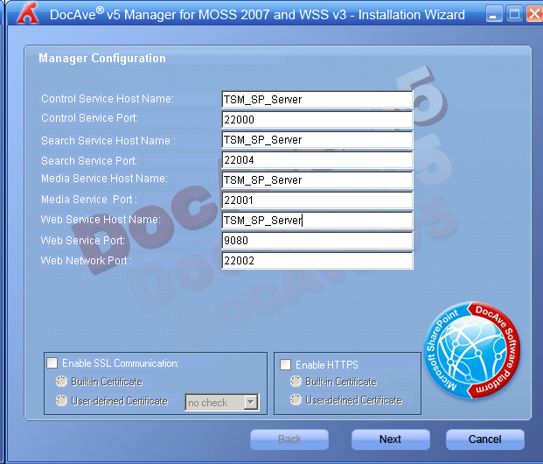Select the Media Service Host Name field
The width and height of the screenshot is (543, 464).
[317, 180]
